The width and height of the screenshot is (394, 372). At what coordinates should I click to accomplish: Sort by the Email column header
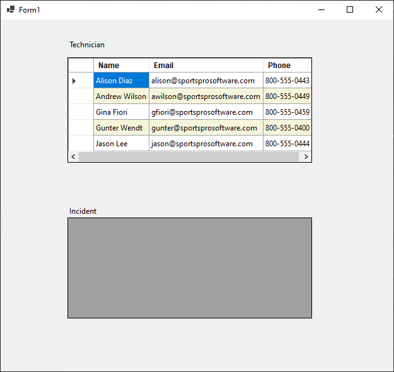pos(206,66)
